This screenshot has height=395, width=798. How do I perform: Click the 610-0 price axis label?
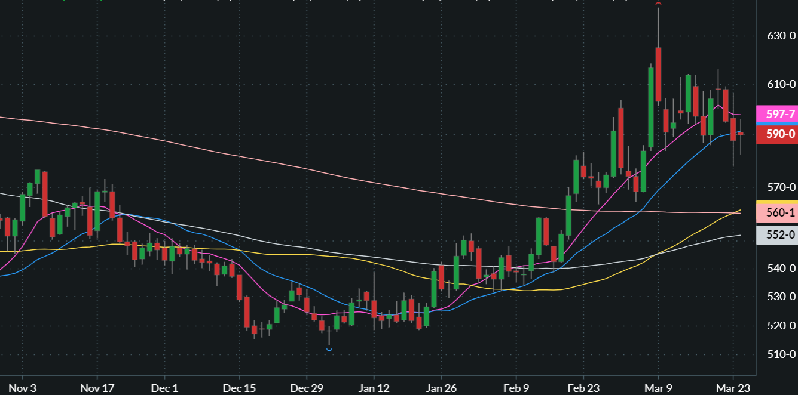(x=781, y=84)
